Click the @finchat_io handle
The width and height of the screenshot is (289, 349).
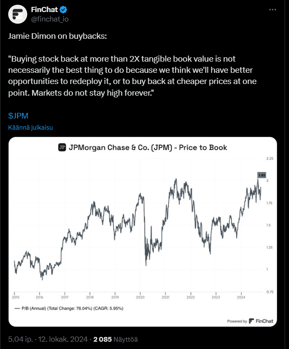pyautogui.click(x=50, y=19)
